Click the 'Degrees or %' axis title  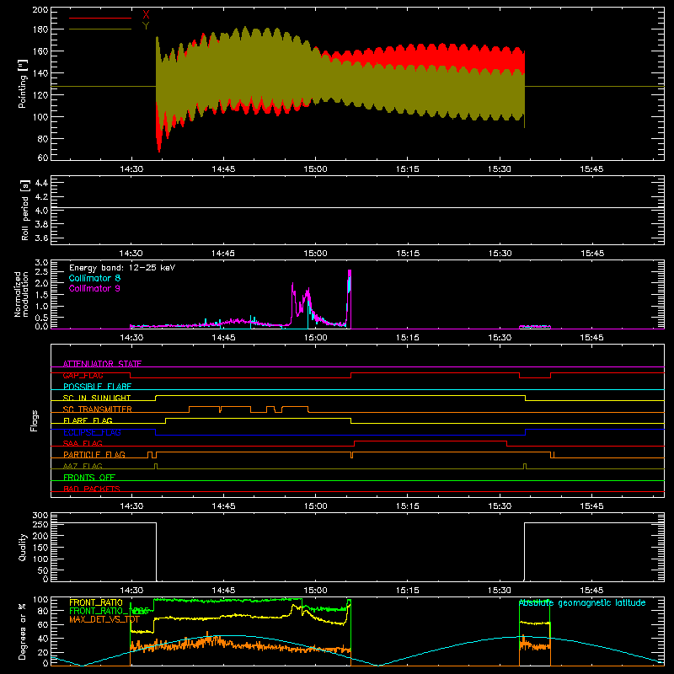coord(23,631)
